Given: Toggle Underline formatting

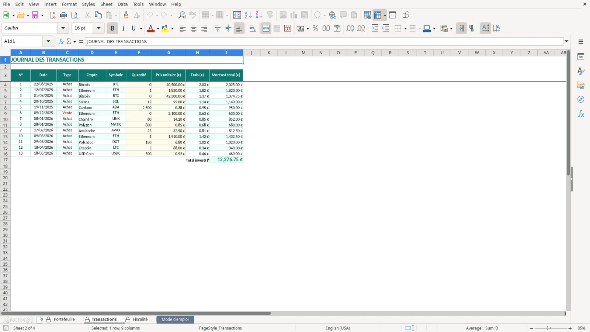Looking at the screenshot, I should pos(134,28).
